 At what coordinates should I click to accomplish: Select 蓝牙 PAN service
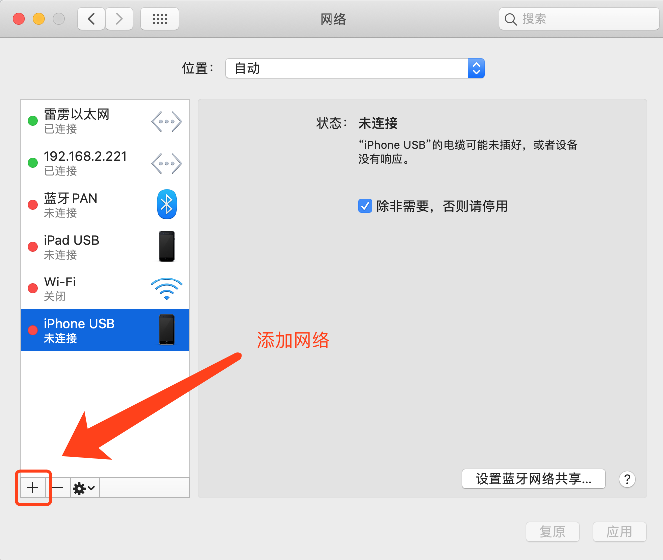[105, 205]
